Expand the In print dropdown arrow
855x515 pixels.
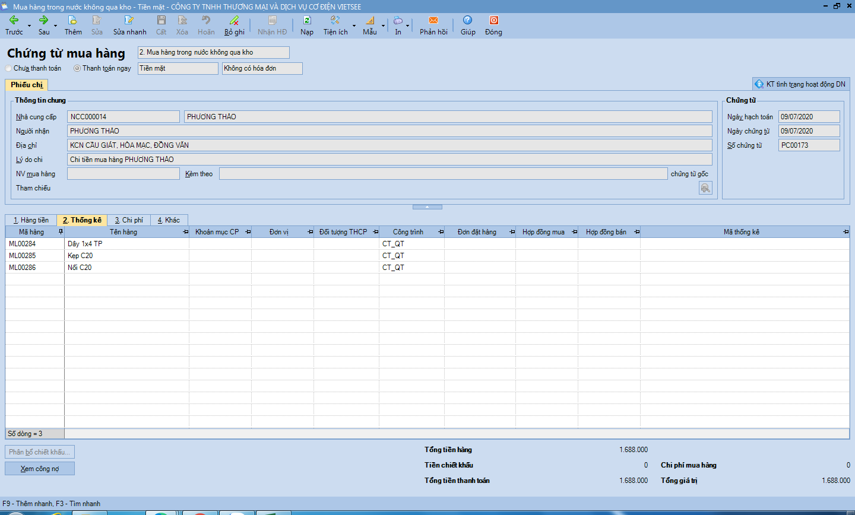pyautogui.click(x=407, y=26)
